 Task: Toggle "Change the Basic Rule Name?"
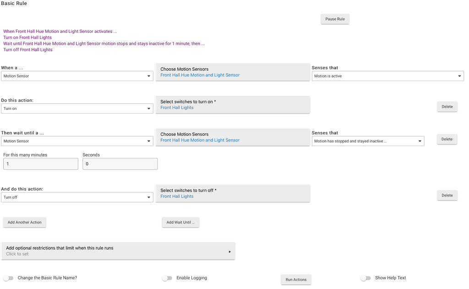pyautogui.click(x=8, y=278)
